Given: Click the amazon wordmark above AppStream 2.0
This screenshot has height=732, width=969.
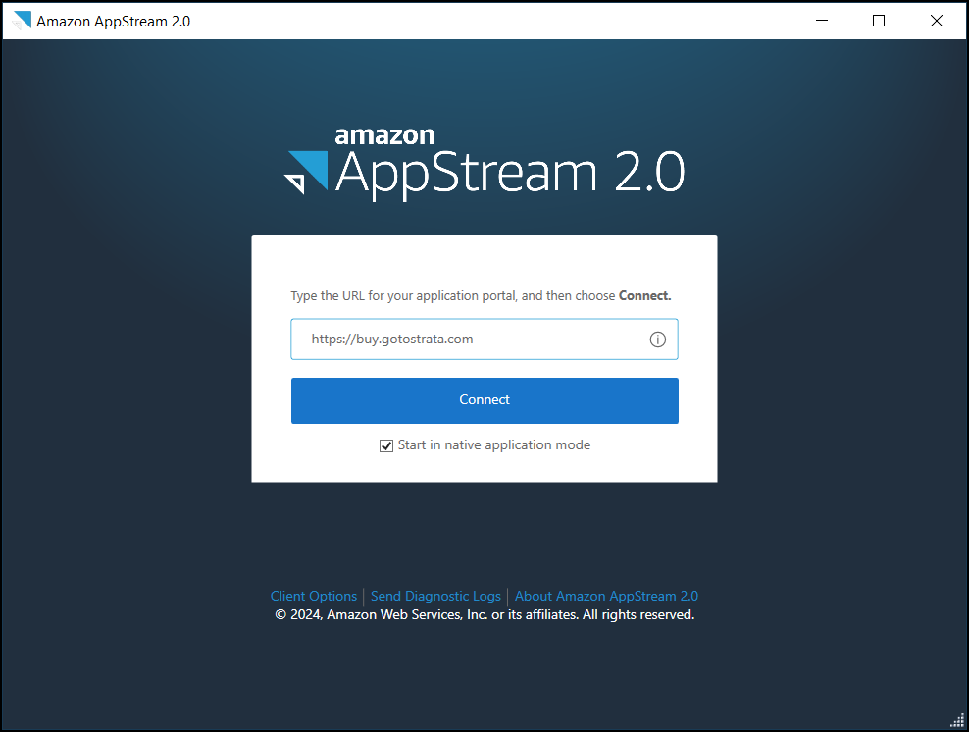Looking at the screenshot, I should 384,135.
